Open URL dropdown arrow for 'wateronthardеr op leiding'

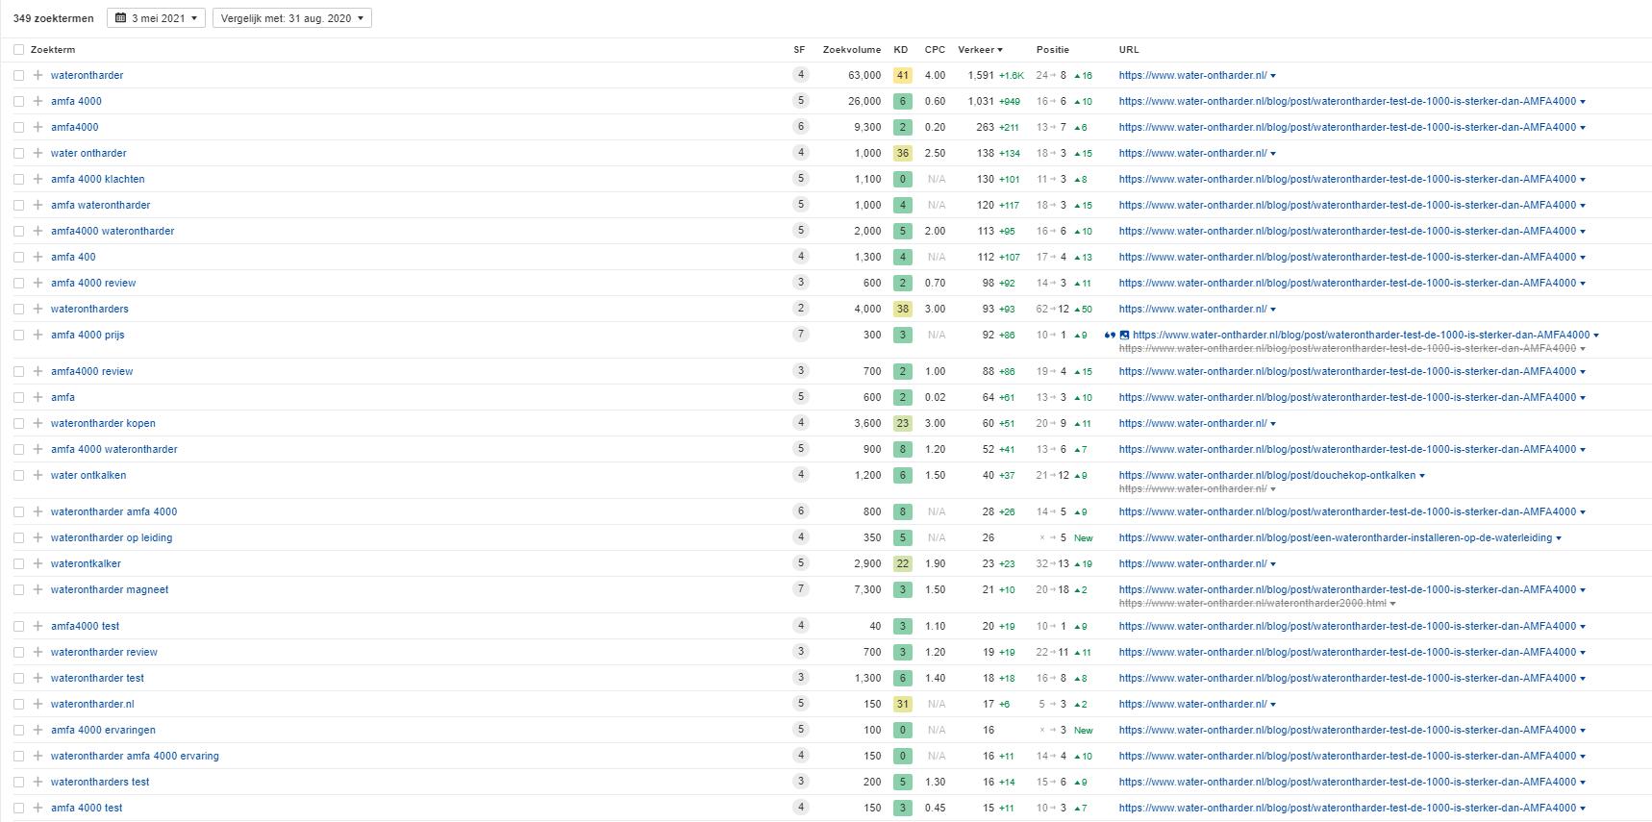[x=1559, y=538]
